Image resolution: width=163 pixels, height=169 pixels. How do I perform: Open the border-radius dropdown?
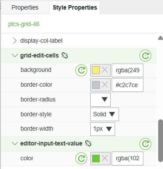click(x=100, y=100)
